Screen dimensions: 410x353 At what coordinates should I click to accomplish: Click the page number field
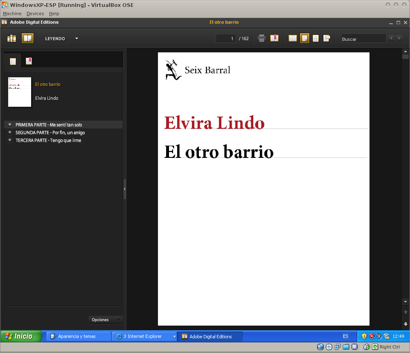tap(226, 38)
